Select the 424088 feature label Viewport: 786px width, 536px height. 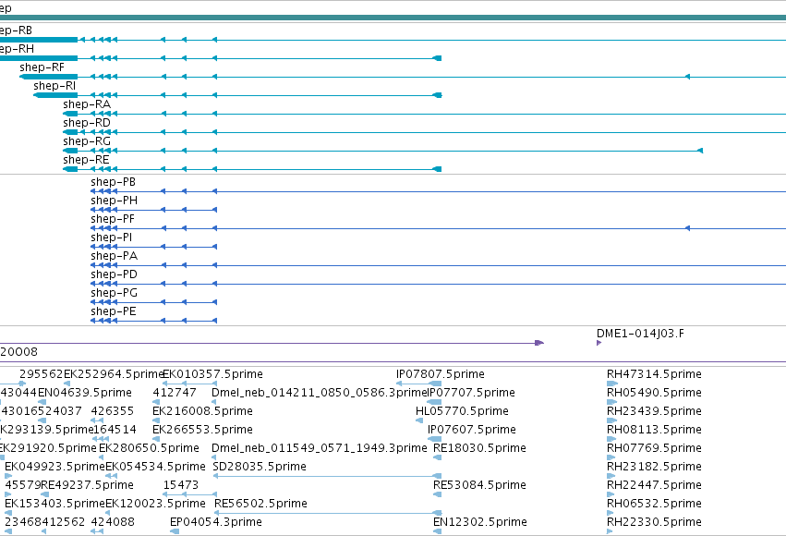(x=113, y=522)
